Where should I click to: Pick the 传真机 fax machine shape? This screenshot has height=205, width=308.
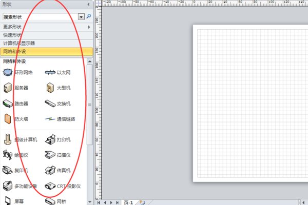pyautogui.click(x=57, y=170)
